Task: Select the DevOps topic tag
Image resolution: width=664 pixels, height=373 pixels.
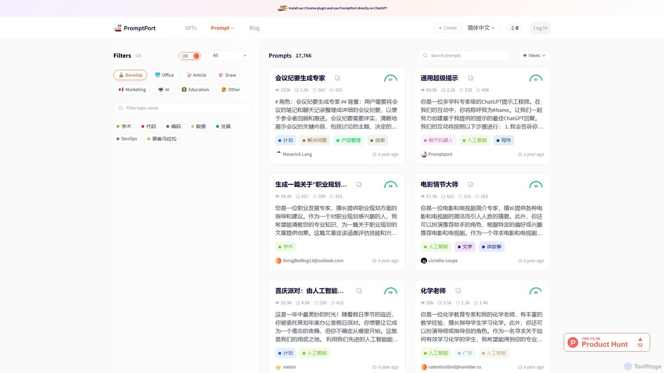Action: tap(127, 139)
